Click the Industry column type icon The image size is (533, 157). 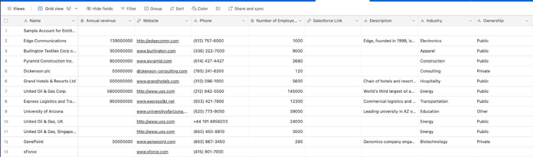[422, 21]
